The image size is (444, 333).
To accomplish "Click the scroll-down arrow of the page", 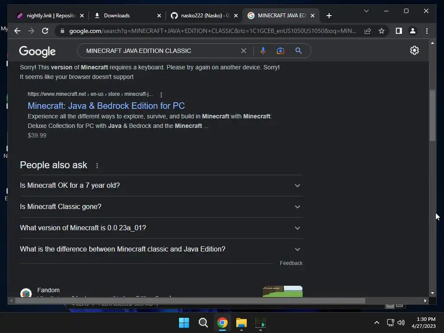I will 432,293.
